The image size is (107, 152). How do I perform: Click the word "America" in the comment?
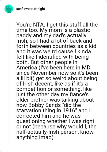(27, 68)
